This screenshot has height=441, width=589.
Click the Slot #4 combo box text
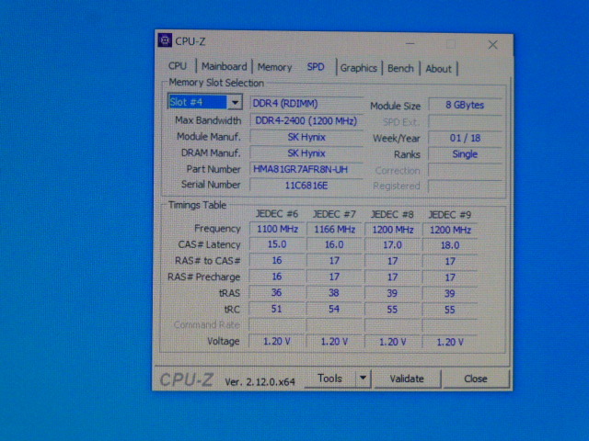[198, 102]
